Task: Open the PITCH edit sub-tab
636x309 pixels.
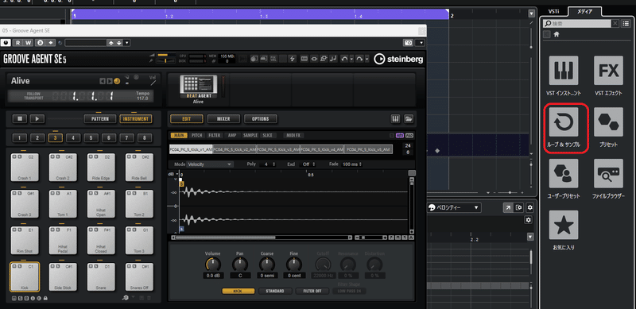Action: (197, 136)
